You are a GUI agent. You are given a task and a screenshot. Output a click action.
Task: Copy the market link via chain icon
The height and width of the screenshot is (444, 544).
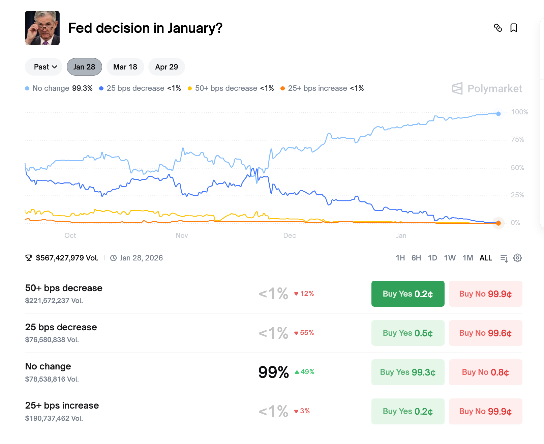pos(498,28)
